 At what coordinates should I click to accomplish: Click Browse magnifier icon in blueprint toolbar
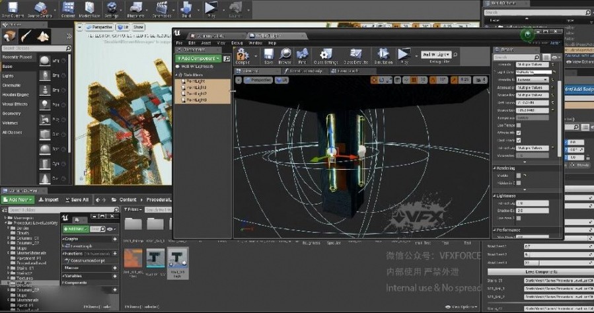285,56
